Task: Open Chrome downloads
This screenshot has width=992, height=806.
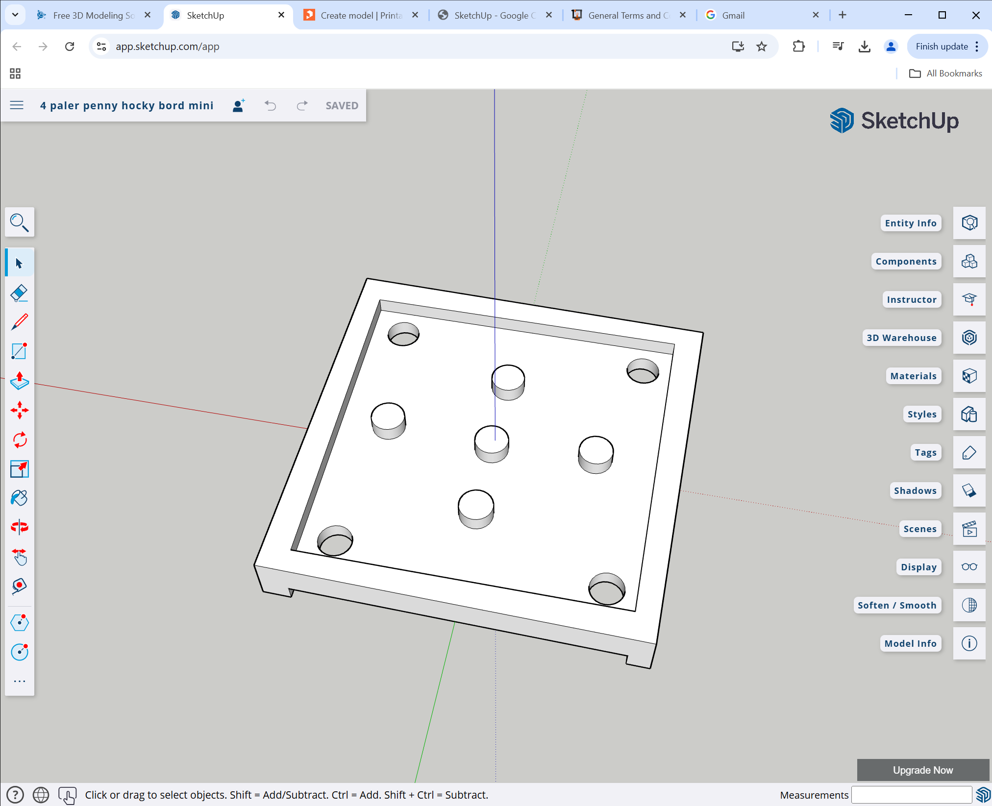Action: click(865, 47)
